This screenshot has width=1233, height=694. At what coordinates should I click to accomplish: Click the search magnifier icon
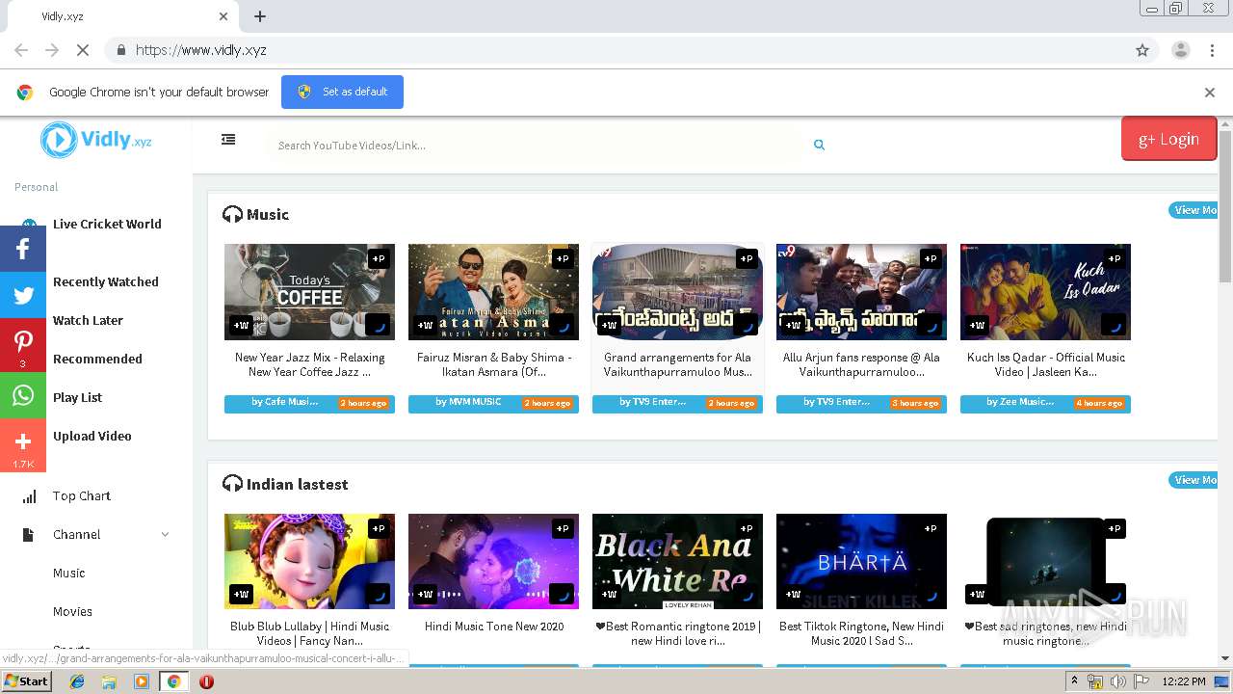pos(819,145)
